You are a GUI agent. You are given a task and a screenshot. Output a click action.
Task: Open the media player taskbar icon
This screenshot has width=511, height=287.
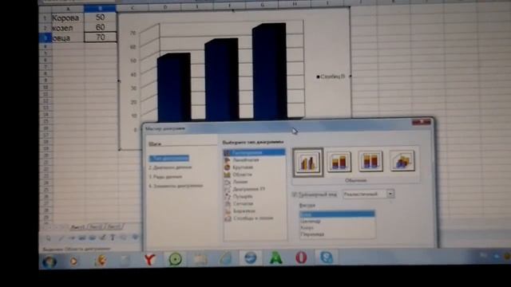point(74,261)
